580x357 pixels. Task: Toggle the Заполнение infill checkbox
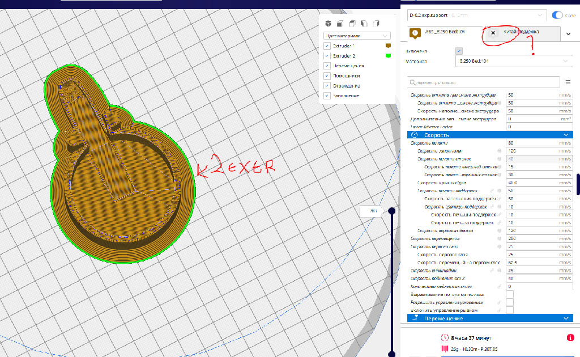click(327, 95)
